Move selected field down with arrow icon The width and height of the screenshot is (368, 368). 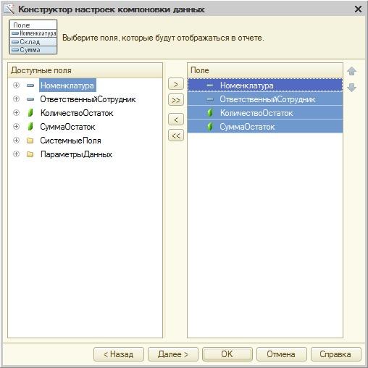[x=351, y=88]
